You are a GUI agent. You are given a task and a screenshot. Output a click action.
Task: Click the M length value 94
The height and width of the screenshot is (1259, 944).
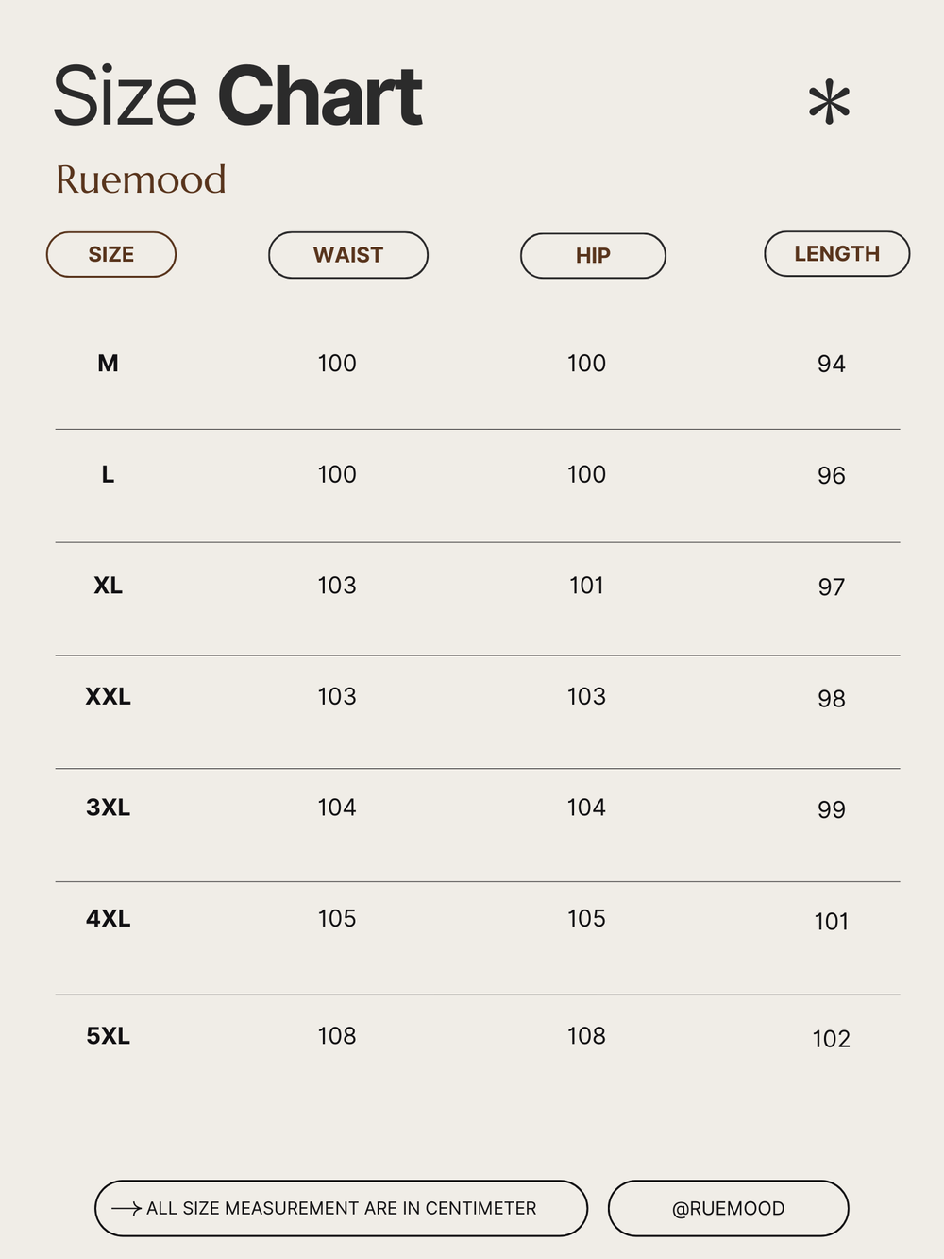click(831, 364)
